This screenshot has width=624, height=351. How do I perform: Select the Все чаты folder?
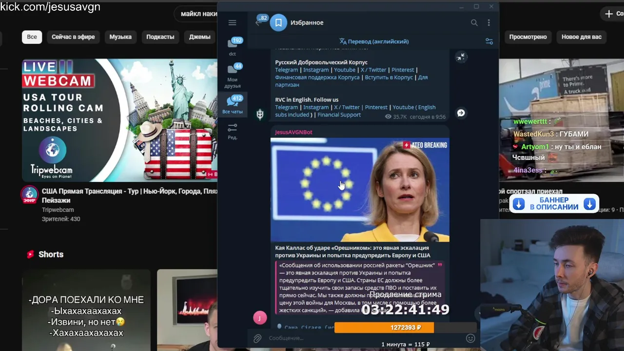[233, 105]
